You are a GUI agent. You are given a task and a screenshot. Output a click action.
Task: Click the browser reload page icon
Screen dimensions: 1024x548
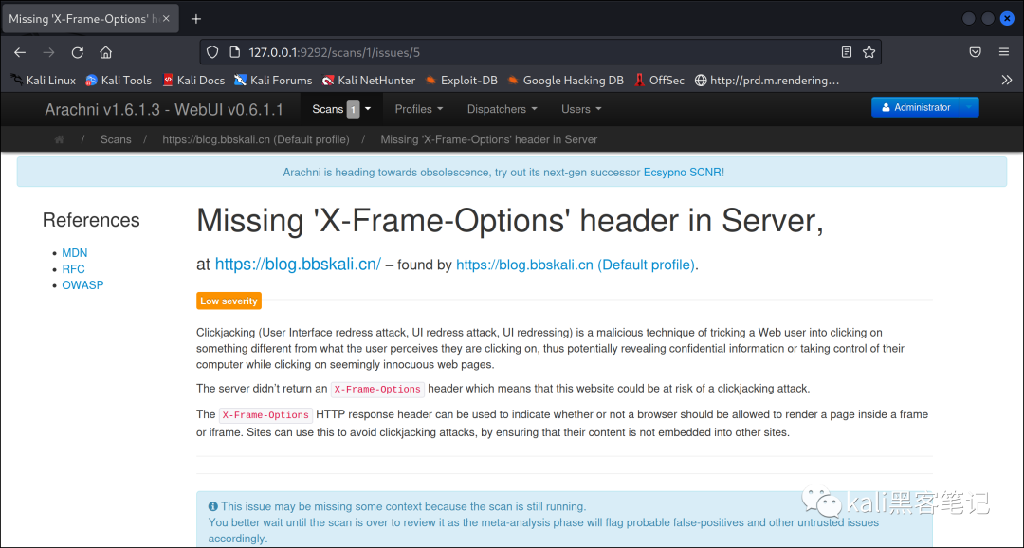(78, 52)
